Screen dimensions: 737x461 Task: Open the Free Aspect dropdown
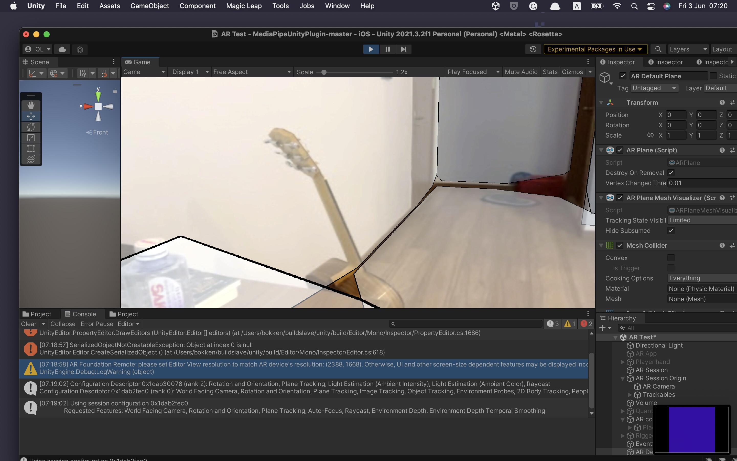pyautogui.click(x=252, y=72)
